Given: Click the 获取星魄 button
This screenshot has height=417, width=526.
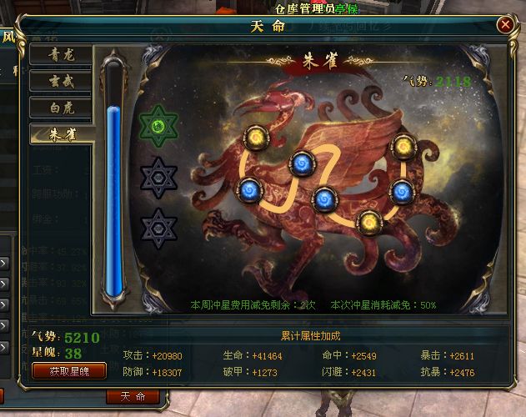Looking at the screenshot, I should pos(69,371).
